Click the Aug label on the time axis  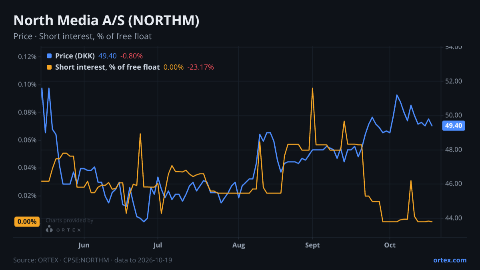coord(238,245)
